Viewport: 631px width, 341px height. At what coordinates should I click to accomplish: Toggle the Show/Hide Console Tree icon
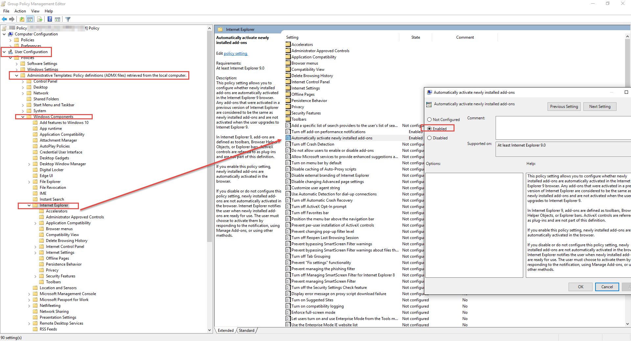click(30, 19)
